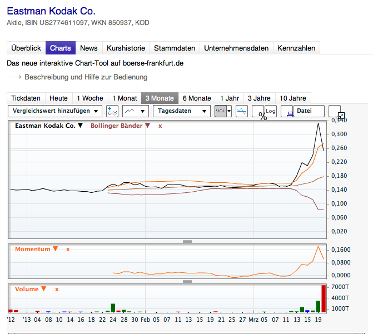Toggle the Log scale button

point(271,111)
